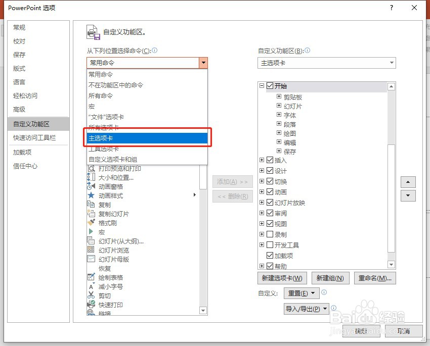
Task: Click the info icon beside command source label
Action: pos(155,51)
